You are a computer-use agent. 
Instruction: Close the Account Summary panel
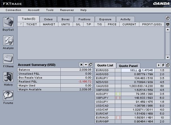click(x=81, y=65)
